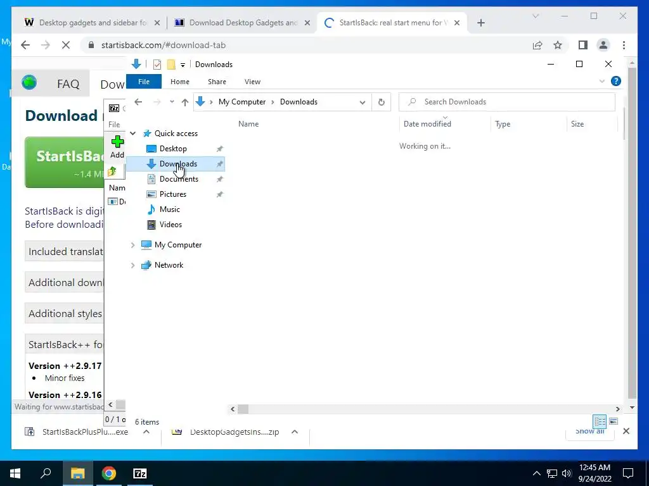Go back in Chrome browser
This screenshot has width=649, height=486.
[25, 45]
